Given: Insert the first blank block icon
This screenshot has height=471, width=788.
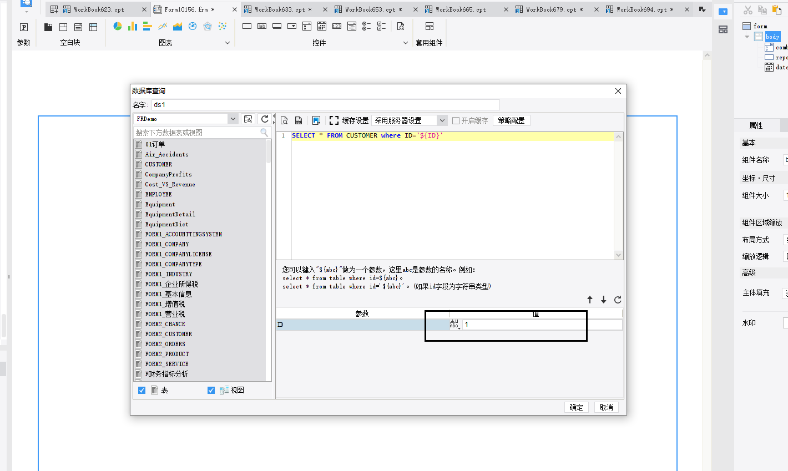Looking at the screenshot, I should coord(48,27).
